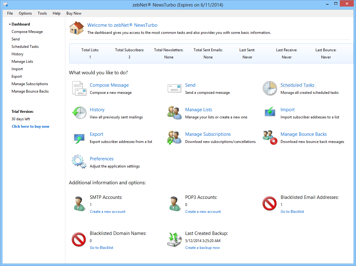Viewport: 356px width, 266px height.
Task: Click the Preferences gears icon
Action: 79,162
